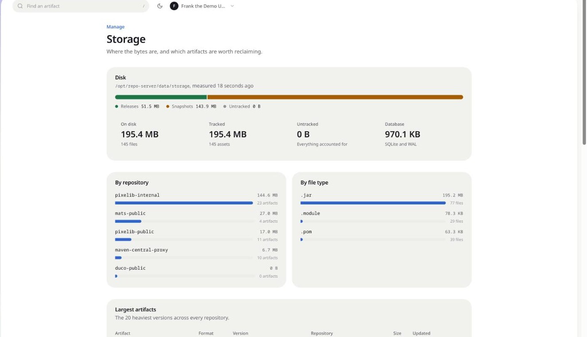Click the .pom file type row
The image size is (587, 337).
(x=382, y=235)
